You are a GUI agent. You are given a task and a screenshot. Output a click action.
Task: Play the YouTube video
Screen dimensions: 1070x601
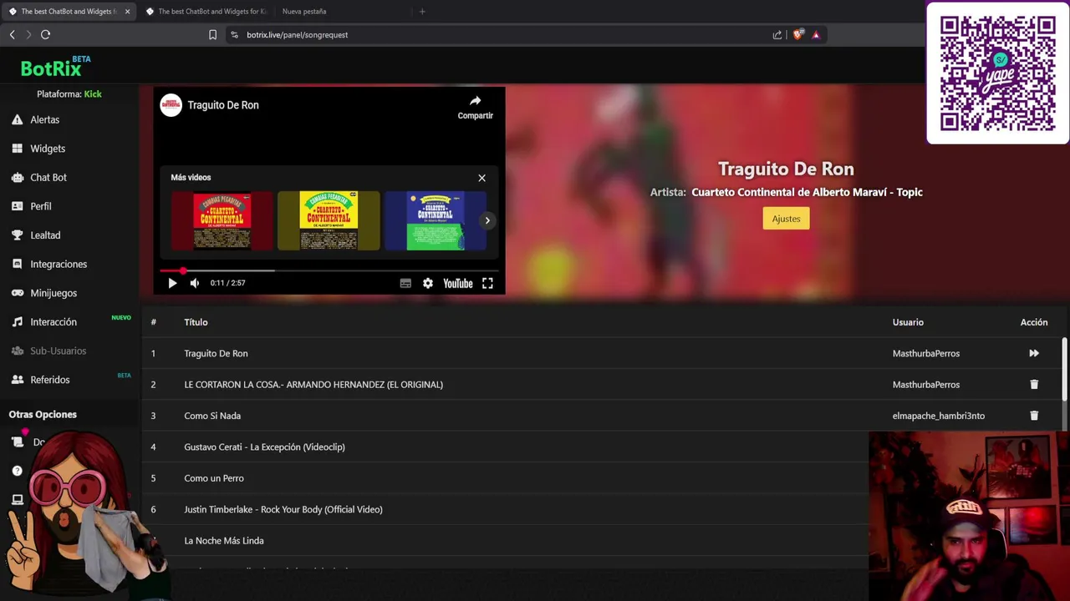tap(172, 283)
